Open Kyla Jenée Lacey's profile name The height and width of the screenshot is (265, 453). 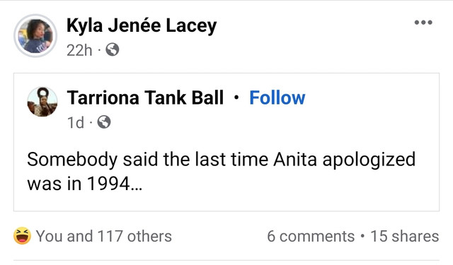142,26
